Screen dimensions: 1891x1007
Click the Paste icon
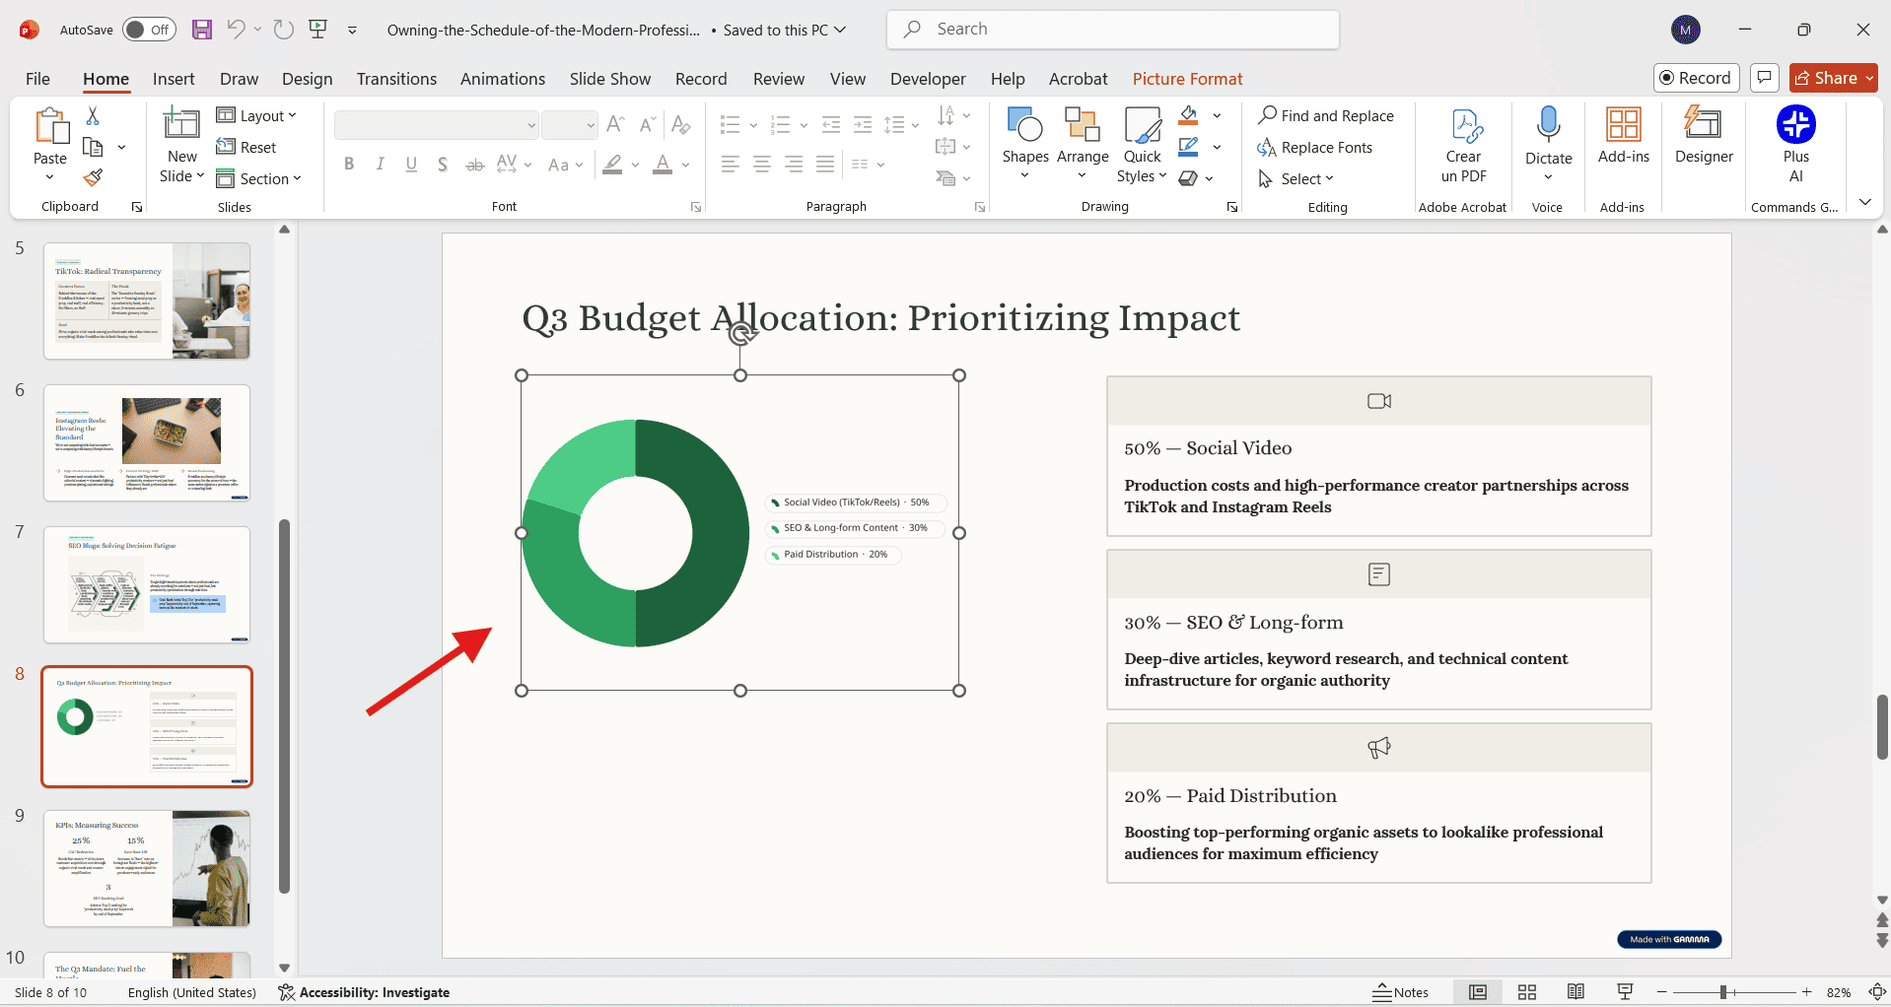[x=50, y=128]
